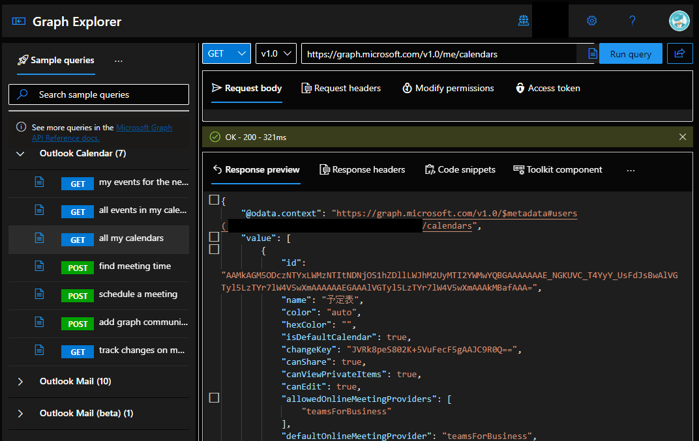Select "all events in my cale..." query
The height and width of the screenshot is (441, 699).
tap(143, 210)
